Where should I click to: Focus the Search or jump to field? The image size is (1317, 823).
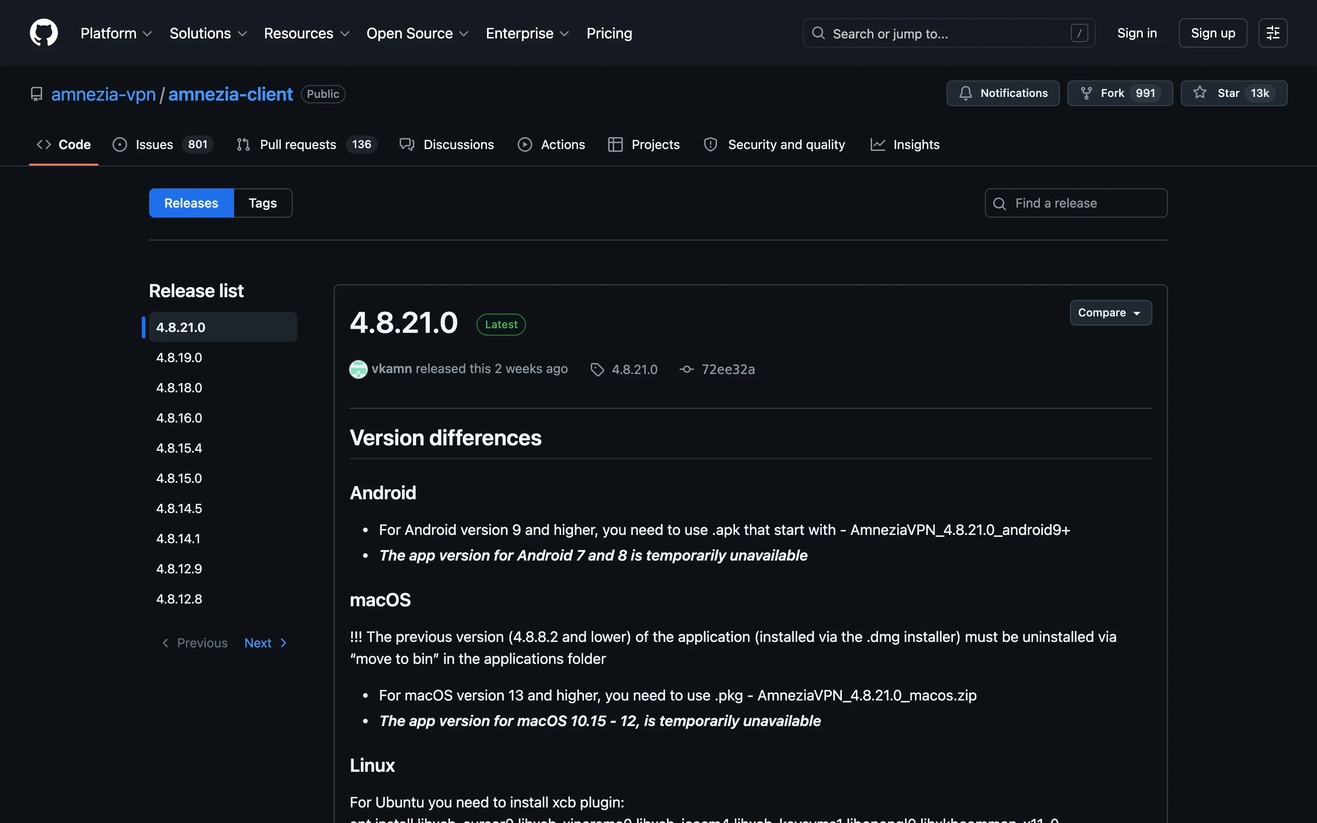pyautogui.click(x=948, y=33)
